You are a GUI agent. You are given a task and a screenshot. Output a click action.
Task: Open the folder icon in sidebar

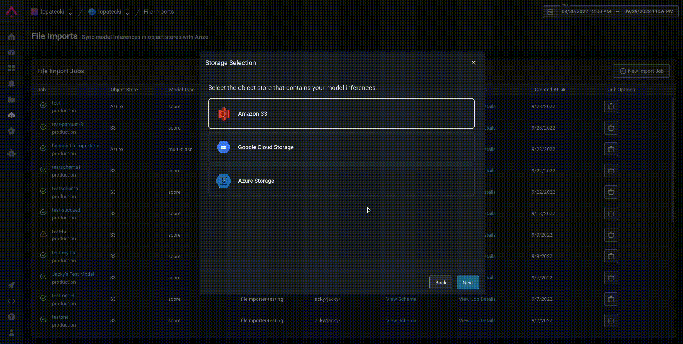(x=11, y=100)
